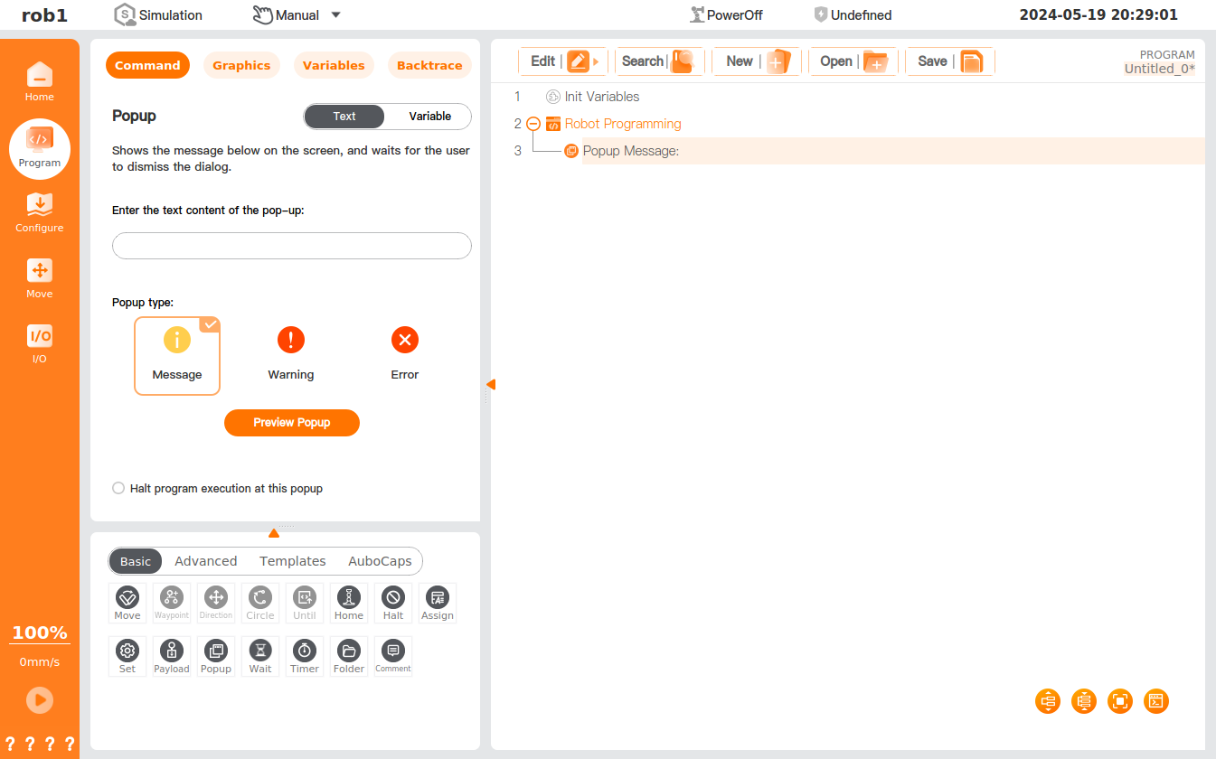The image size is (1216, 759).
Task: Open the I/O page in the sidebar
Action: tap(40, 343)
